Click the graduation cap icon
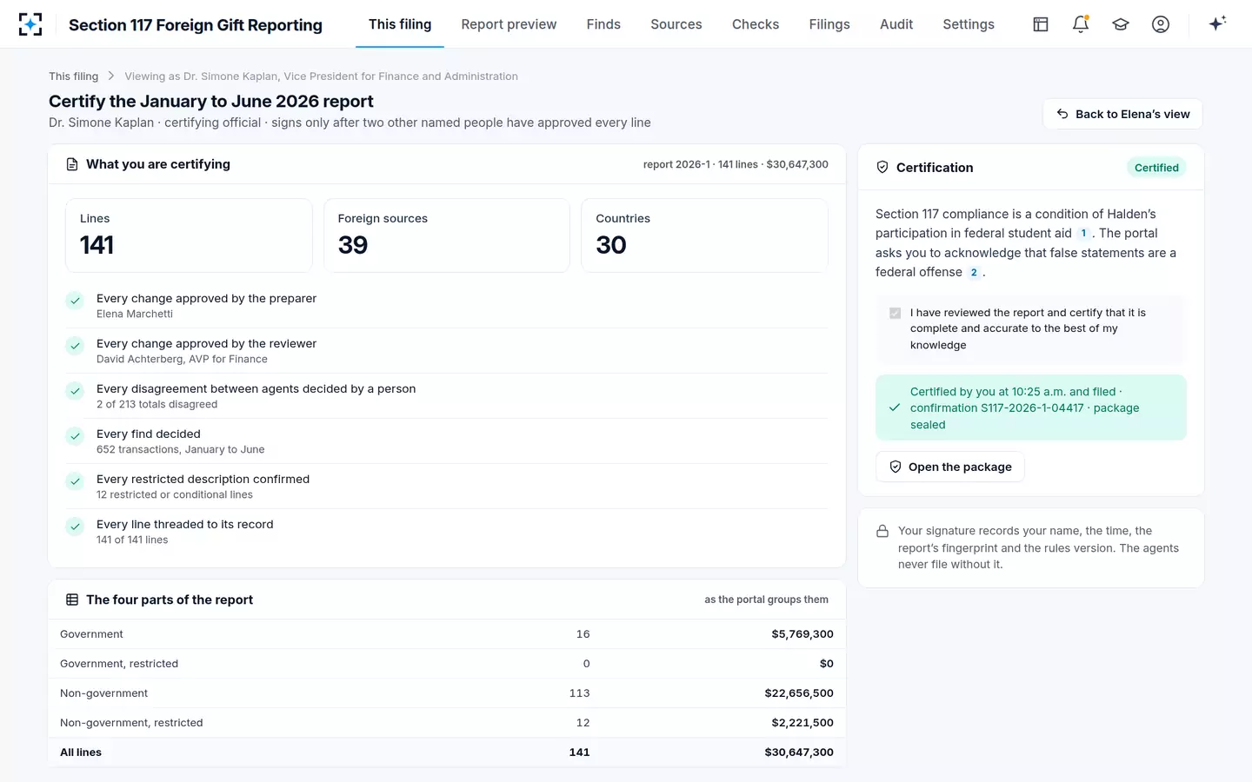The width and height of the screenshot is (1252, 782). tap(1121, 24)
